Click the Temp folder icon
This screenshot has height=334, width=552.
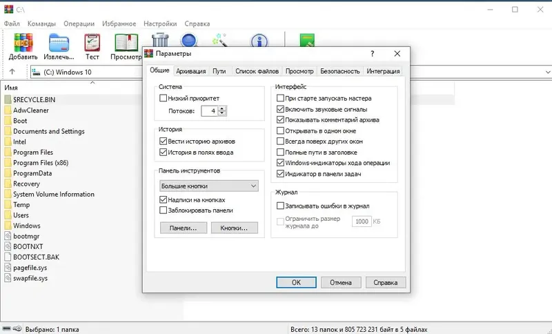(8, 204)
